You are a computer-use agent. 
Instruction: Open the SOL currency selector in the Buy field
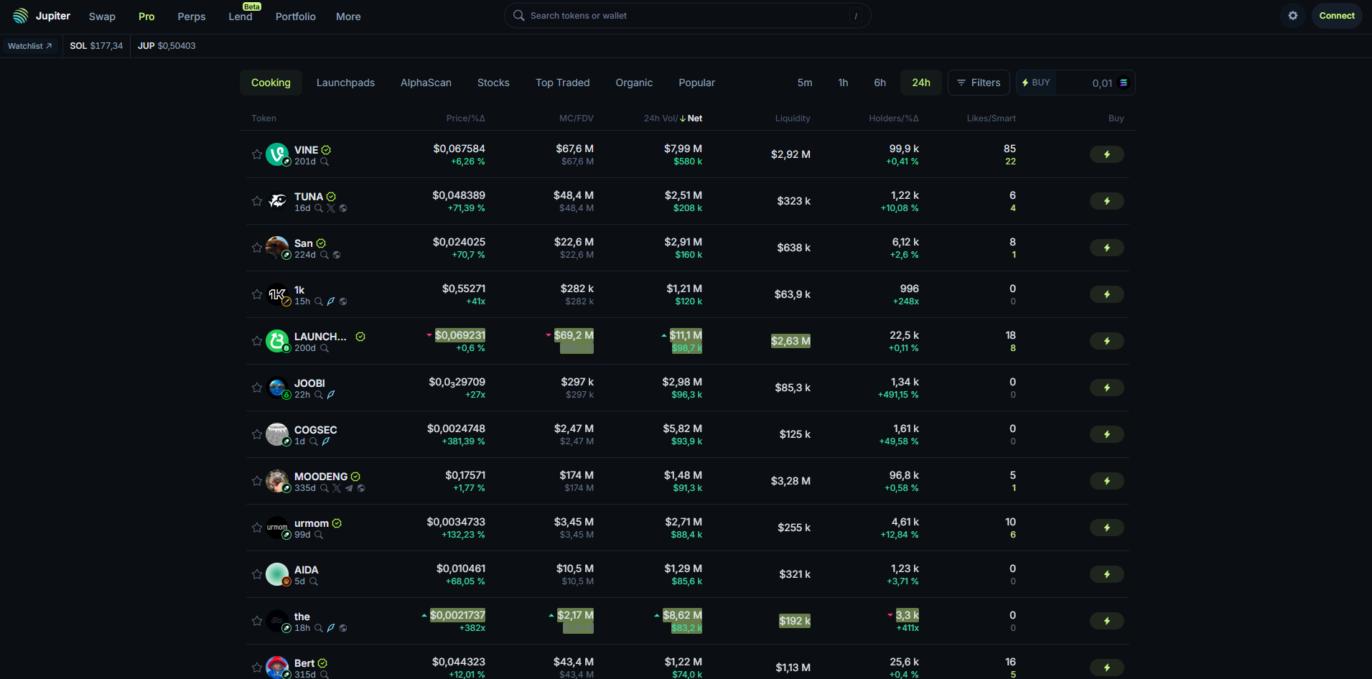pyautogui.click(x=1124, y=83)
